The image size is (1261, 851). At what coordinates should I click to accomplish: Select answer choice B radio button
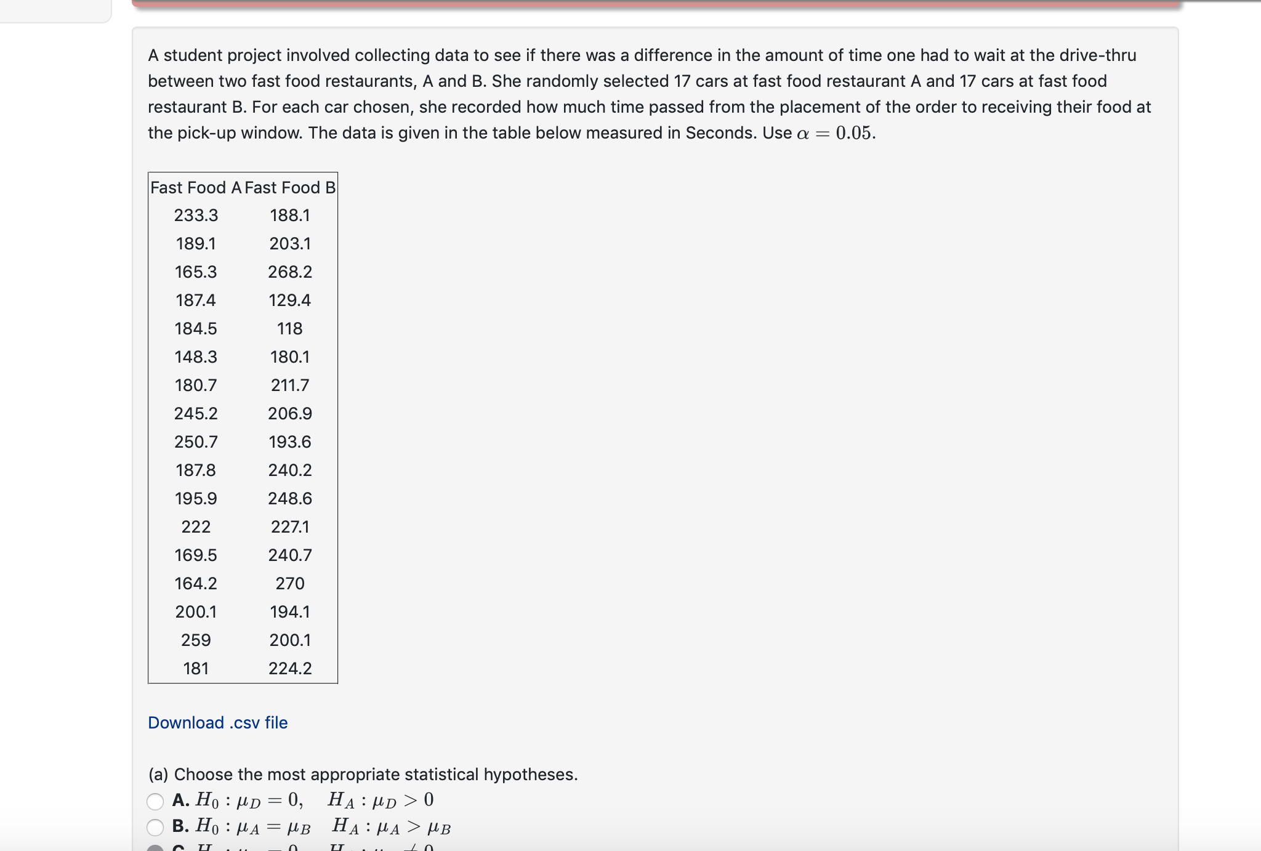[156, 827]
